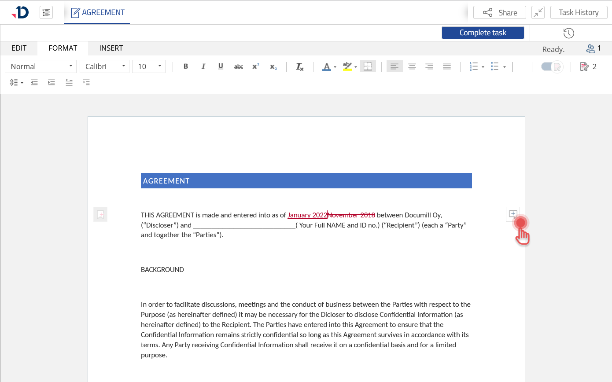Open version history clock icon
Viewport: 612px width, 382px height.
[x=568, y=33]
